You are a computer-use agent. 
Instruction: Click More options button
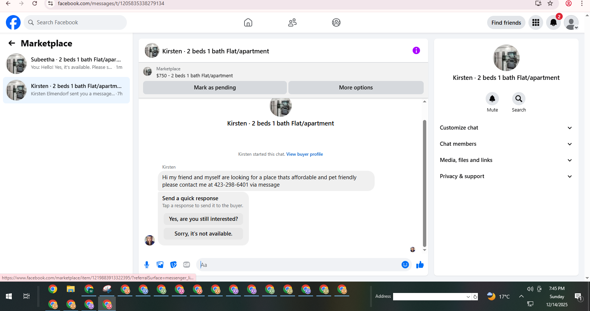[356, 88]
